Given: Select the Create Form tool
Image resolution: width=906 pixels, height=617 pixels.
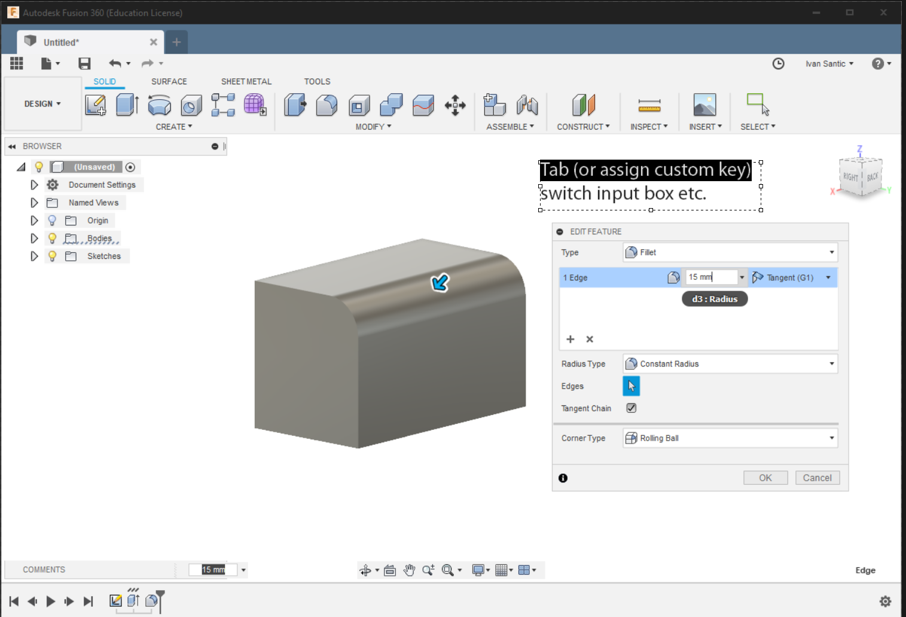Looking at the screenshot, I should (254, 105).
